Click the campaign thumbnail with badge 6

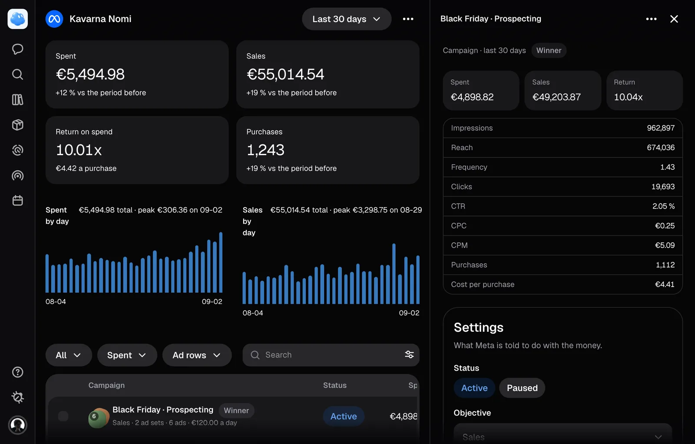coord(99,418)
